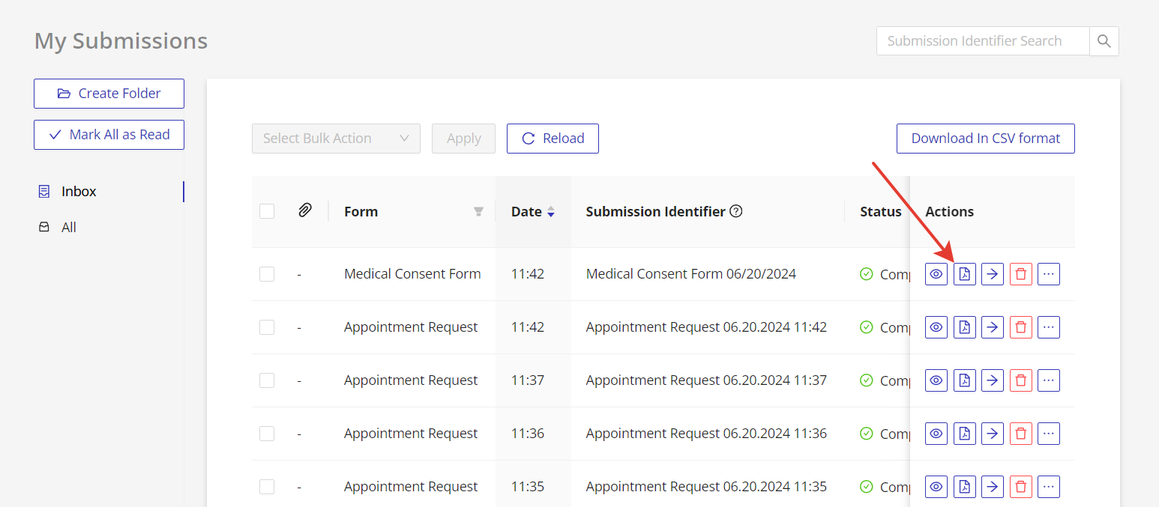Image resolution: width=1159 pixels, height=507 pixels.
Task: Open the Submission Identifier help icon
Action: (736, 211)
